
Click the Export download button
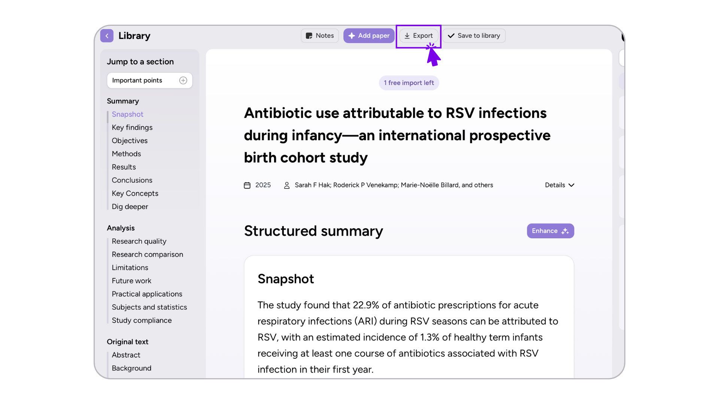[x=419, y=36]
